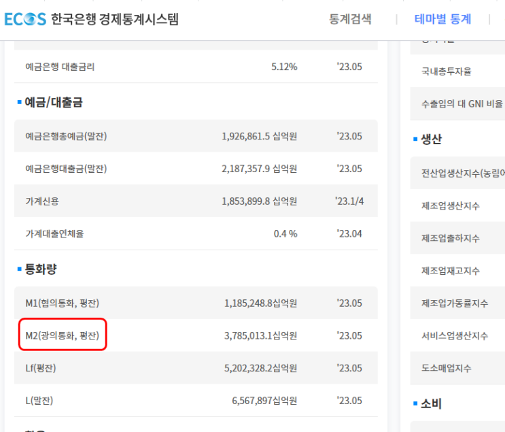
Task: Open the 테마별 통계 menu
Action: coord(442,19)
